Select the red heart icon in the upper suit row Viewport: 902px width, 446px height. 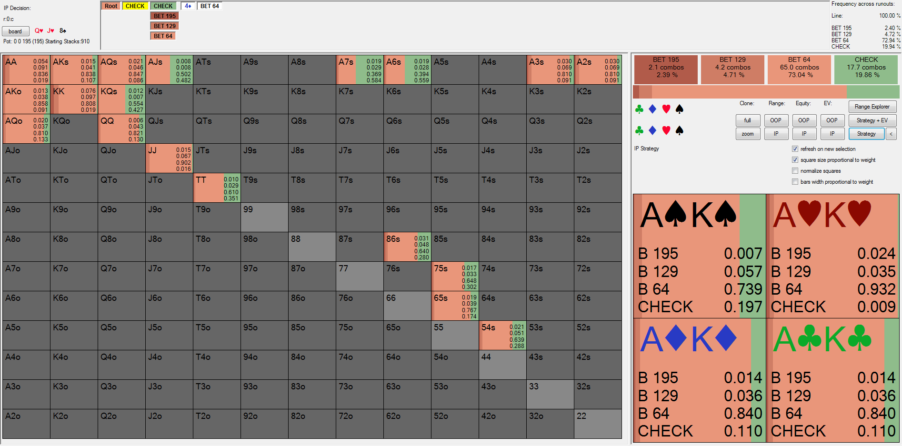[x=666, y=109]
